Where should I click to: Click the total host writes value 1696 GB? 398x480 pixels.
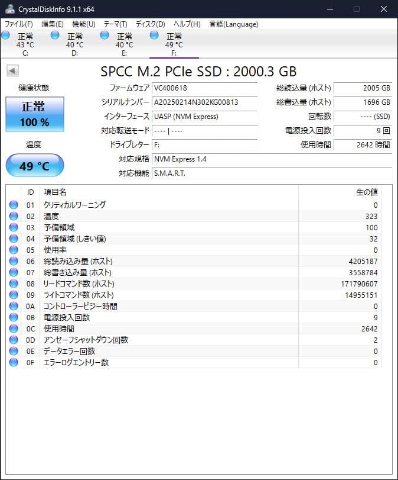tap(363, 102)
